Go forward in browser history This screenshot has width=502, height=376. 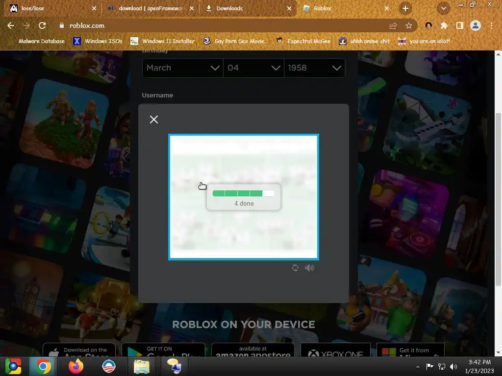pos(26,25)
